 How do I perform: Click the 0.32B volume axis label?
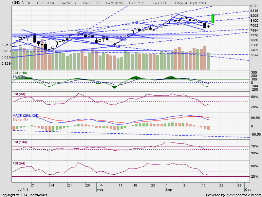coord(6,63)
